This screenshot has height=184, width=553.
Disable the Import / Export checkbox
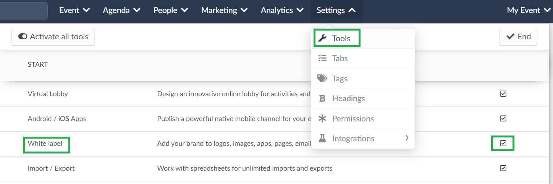pos(503,168)
